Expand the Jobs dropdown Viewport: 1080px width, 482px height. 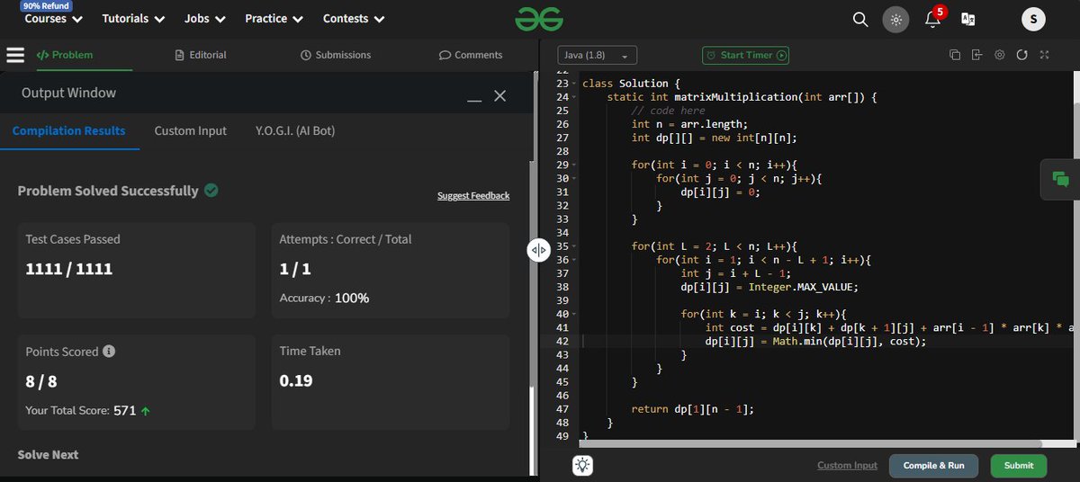(x=205, y=18)
